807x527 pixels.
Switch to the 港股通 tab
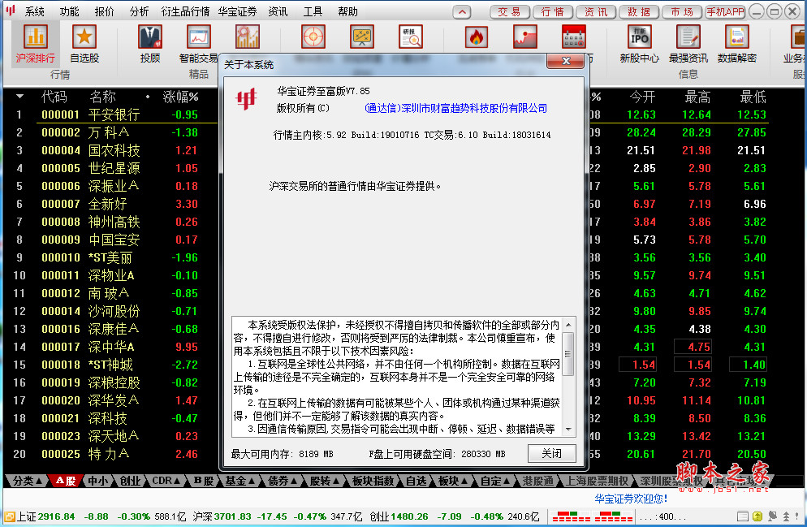537,481
